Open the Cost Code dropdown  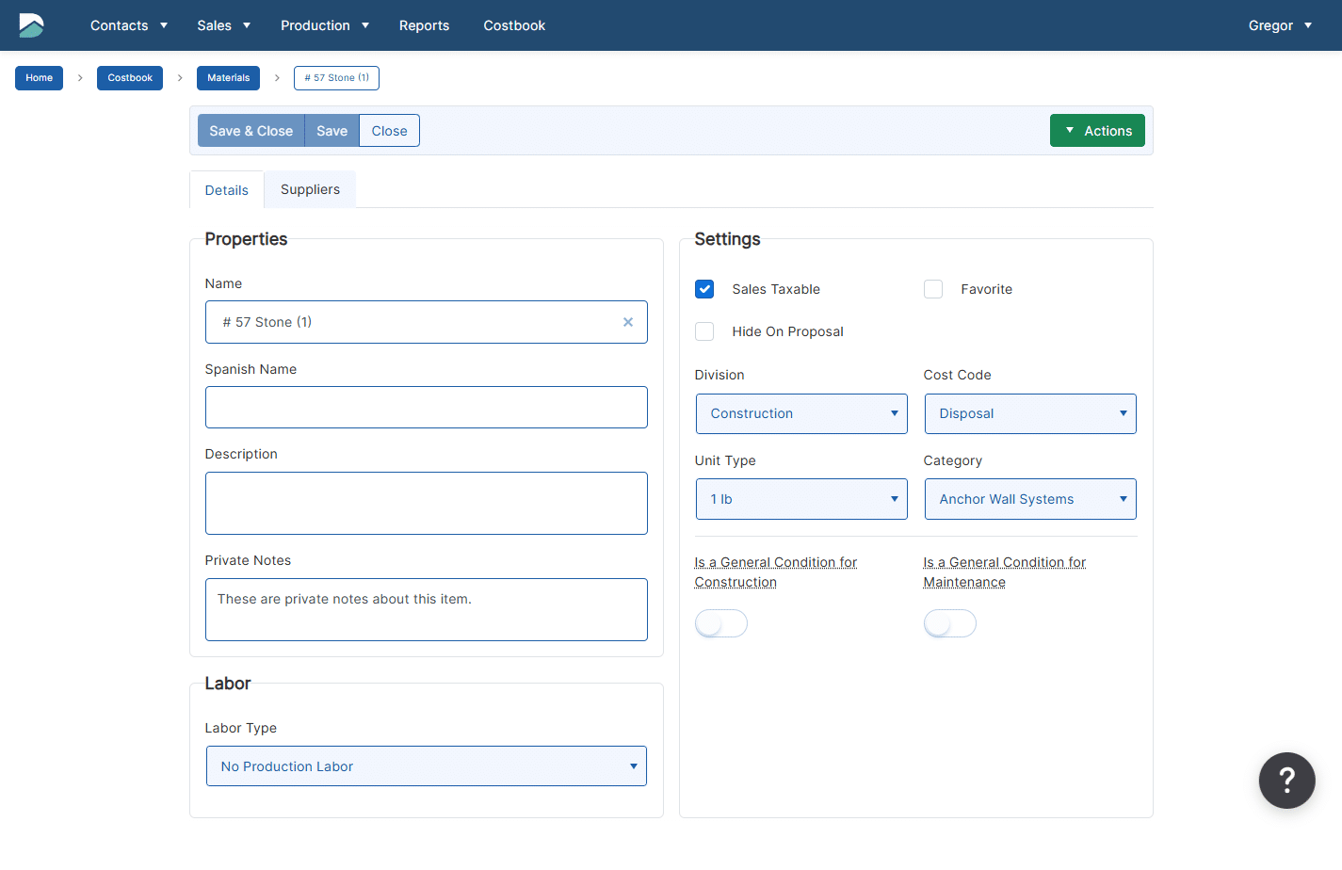[x=1030, y=414]
